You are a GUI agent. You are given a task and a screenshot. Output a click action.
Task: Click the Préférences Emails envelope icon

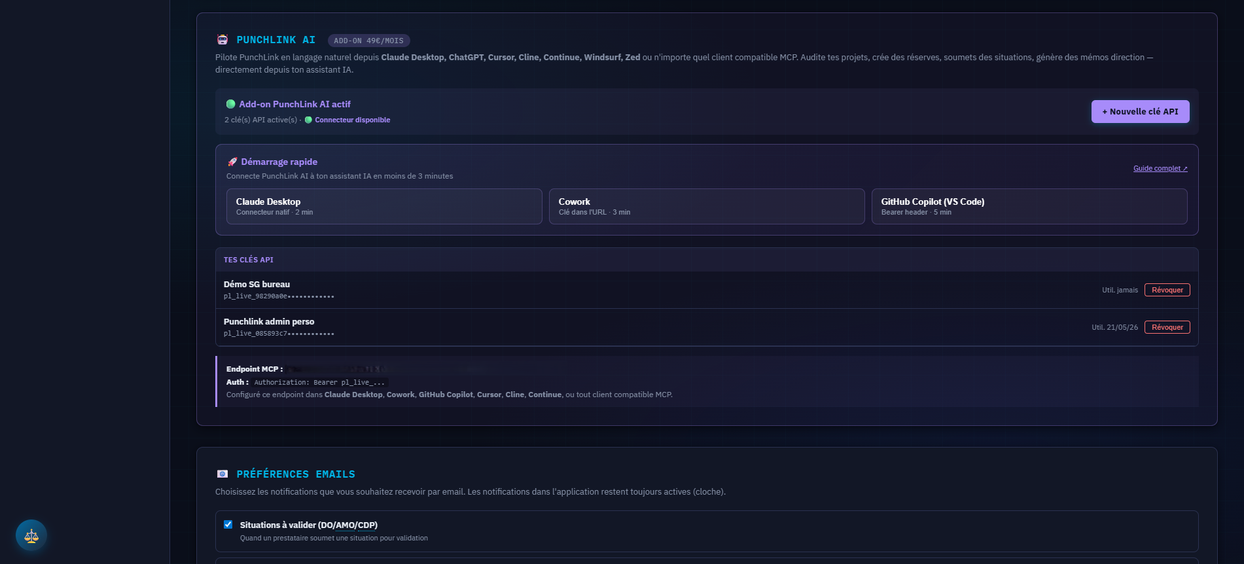pyautogui.click(x=222, y=474)
